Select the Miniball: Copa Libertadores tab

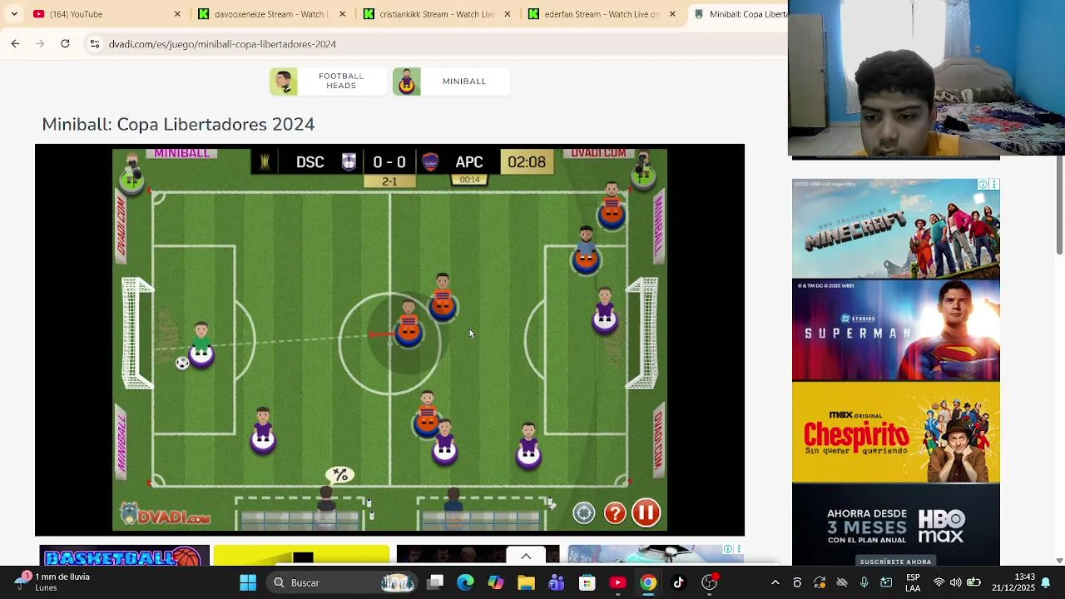tap(738, 14)
